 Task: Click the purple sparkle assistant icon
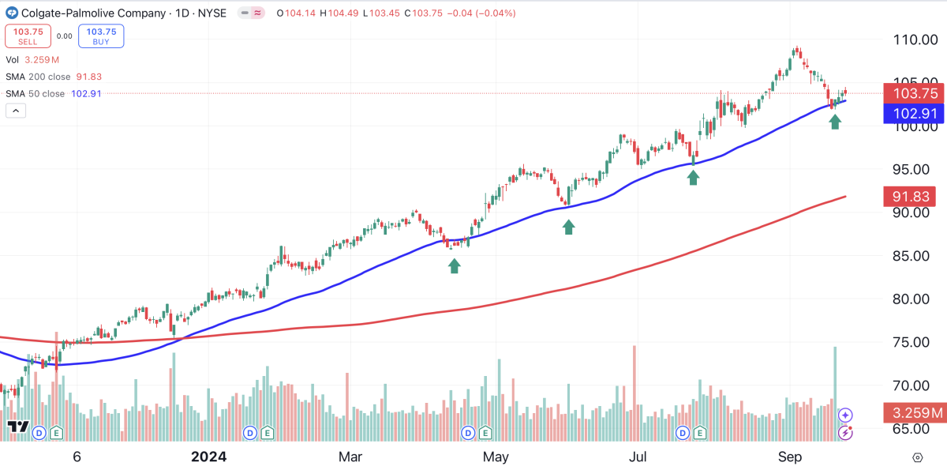[844, 413]
